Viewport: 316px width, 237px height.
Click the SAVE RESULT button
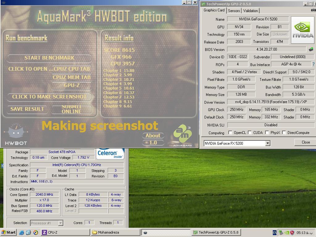(x=27, y=109)
